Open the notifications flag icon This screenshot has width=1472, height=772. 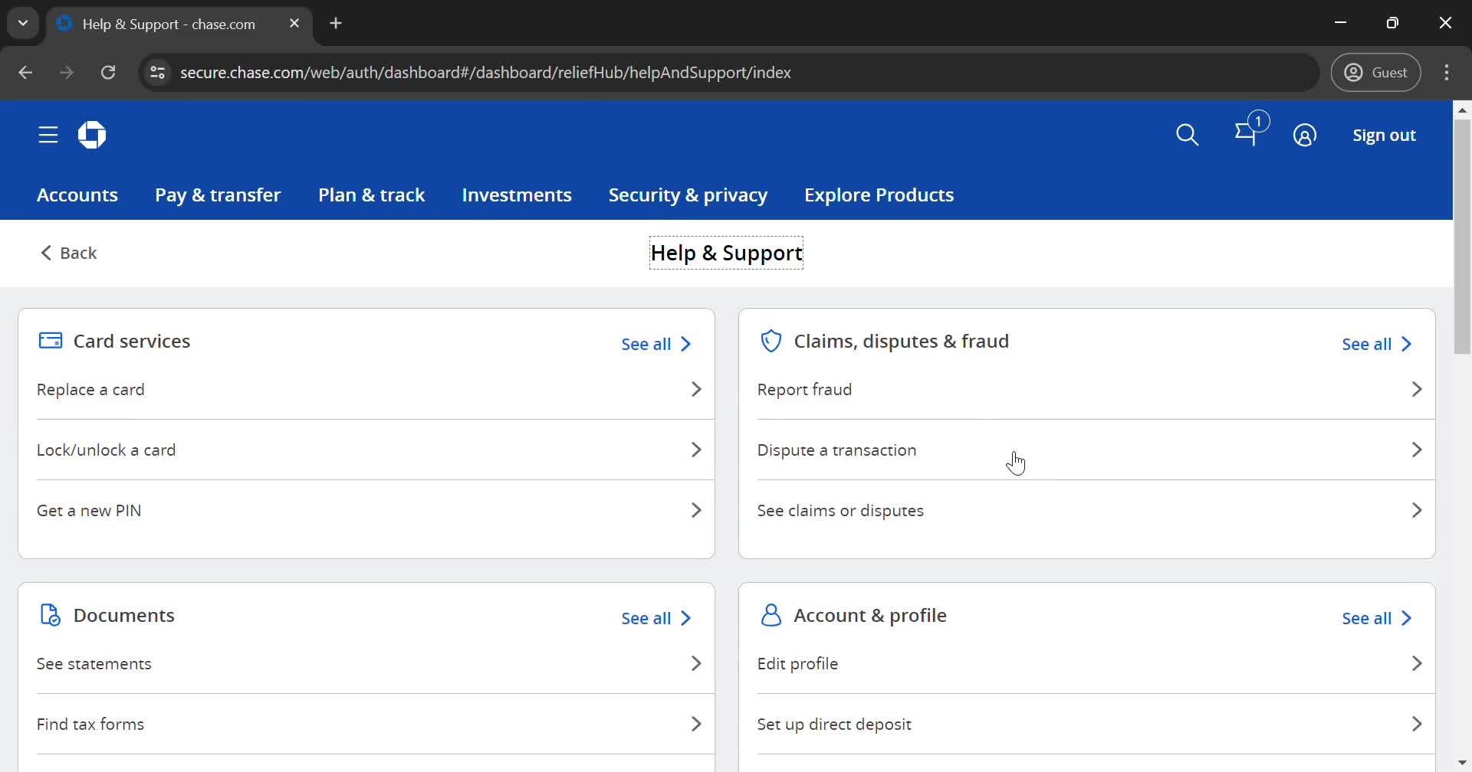click(x=1247, y=135)
